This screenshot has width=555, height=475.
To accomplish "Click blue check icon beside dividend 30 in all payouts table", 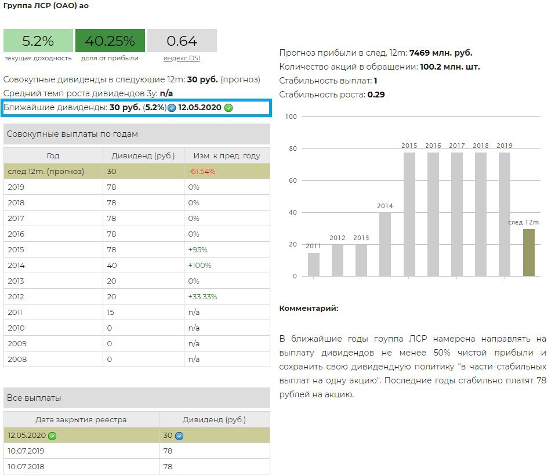I will click(179, 436).
